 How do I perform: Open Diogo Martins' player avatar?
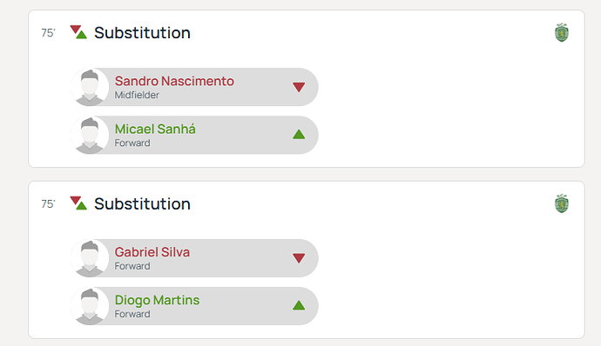coord(90,306)
